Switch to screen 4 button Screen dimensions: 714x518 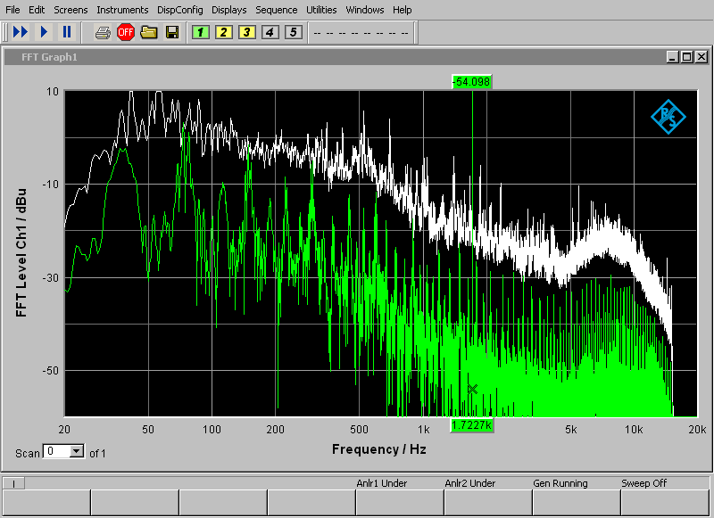tap(270, 32)
